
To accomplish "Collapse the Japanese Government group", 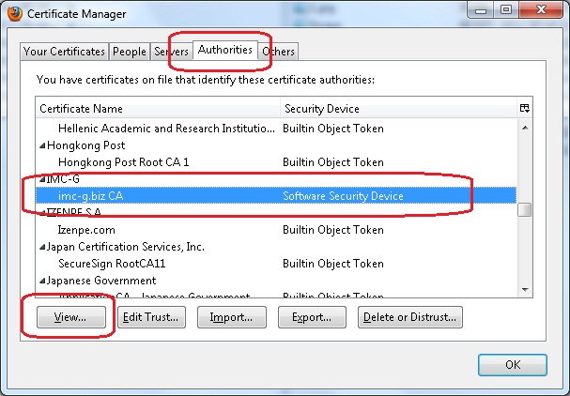I will [41, 281].
